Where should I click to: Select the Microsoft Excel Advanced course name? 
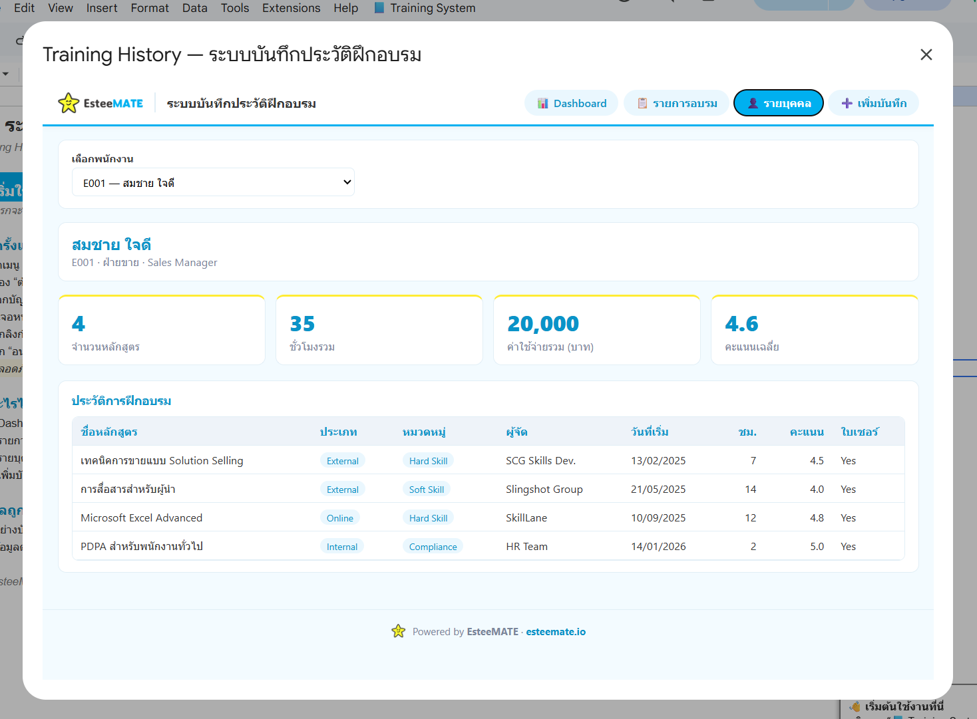[x=141, y=517]
